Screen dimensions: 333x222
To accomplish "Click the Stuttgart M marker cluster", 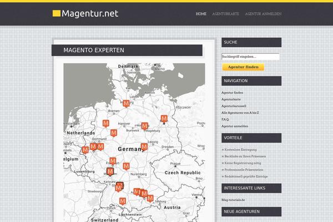I will (119, 187).
